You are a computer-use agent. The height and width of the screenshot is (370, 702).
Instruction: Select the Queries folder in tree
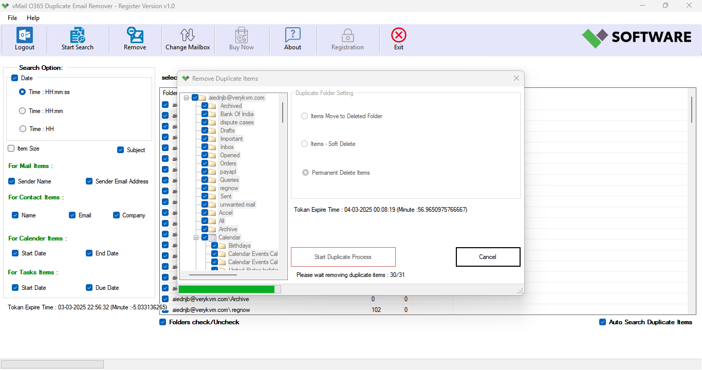(229, 180)
